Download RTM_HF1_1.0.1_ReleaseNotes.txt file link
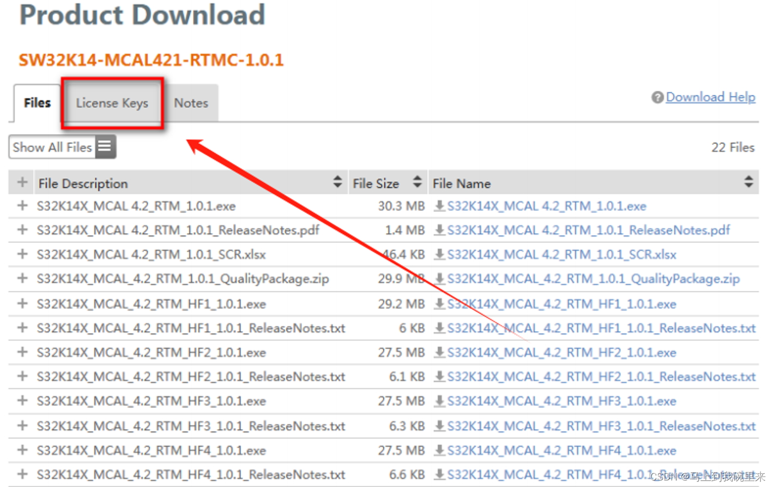Image resolution: width=774 pixels, height=487 pixels. [602, 328]
